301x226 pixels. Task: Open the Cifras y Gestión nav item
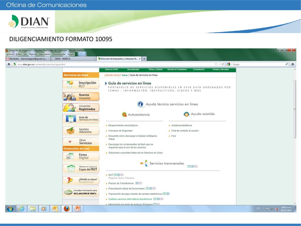point(155,69)
